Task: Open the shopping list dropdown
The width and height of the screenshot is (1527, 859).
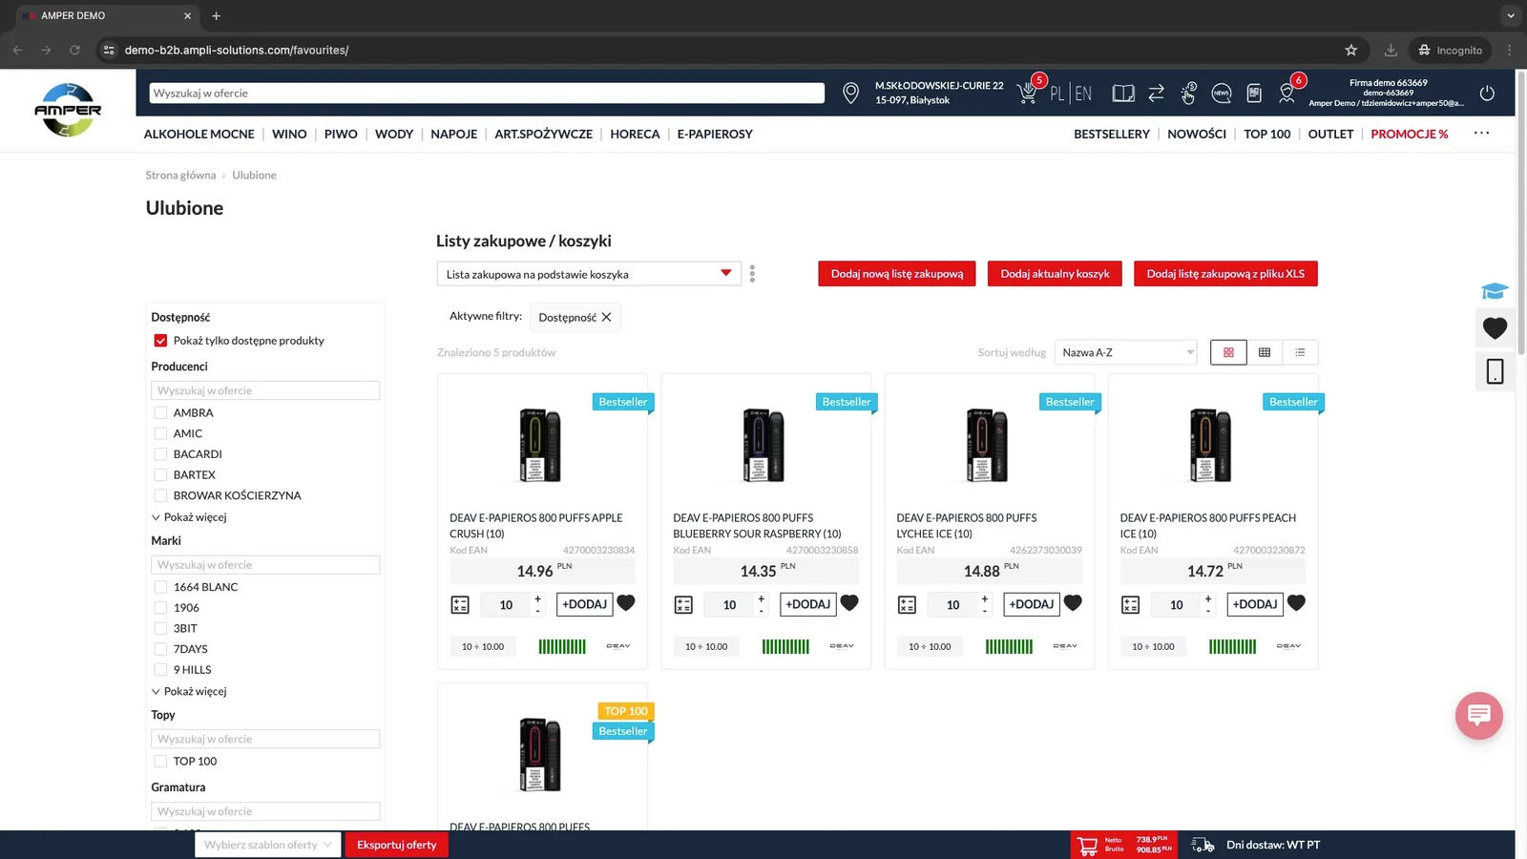Action: point(589,274)
